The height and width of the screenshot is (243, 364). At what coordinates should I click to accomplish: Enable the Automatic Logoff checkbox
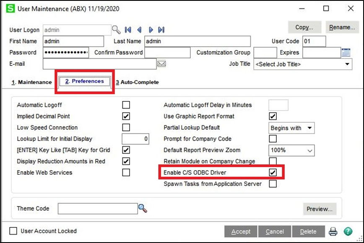126,105
